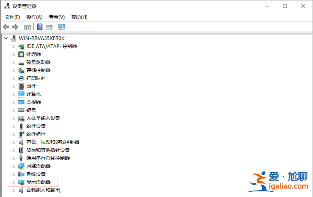Click the 鼠标和其他指针设备 mouse icon
This screenshot has height=197, width=313.
coord(21,150)
